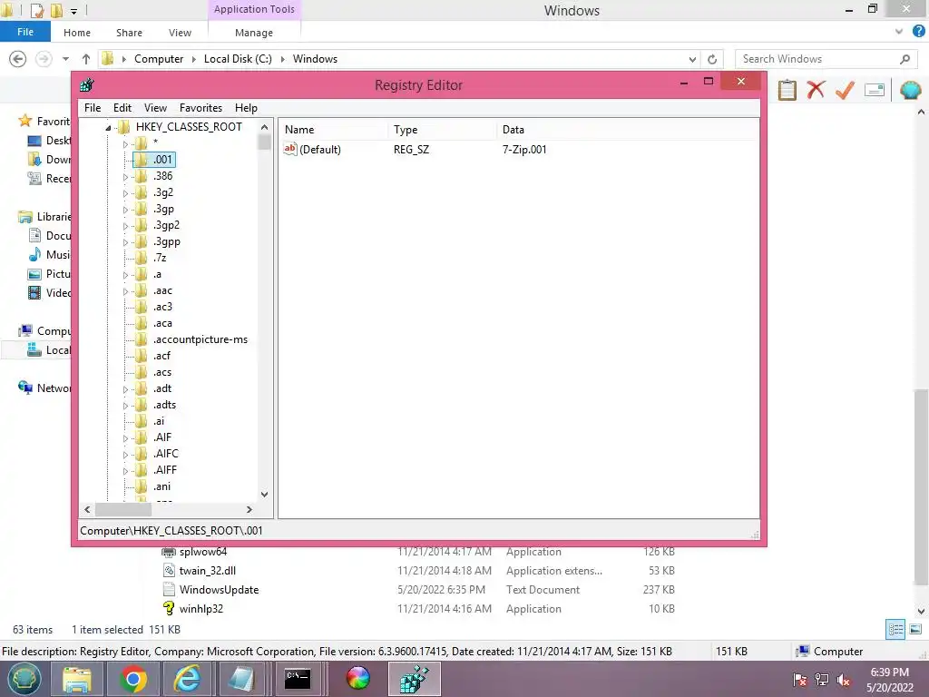Click the Action Center flag tray icon
The width and height of the screenshot is (929, 697).
click(x=799, y=681)
